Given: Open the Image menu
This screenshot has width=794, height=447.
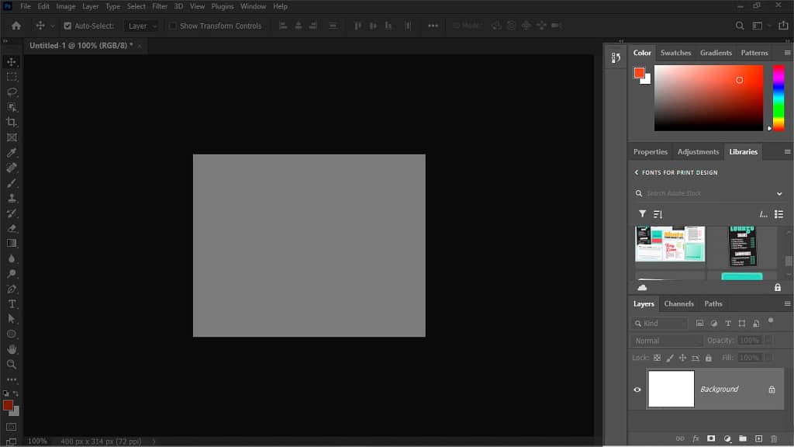Looking at the screenshot, I should 66,6.
